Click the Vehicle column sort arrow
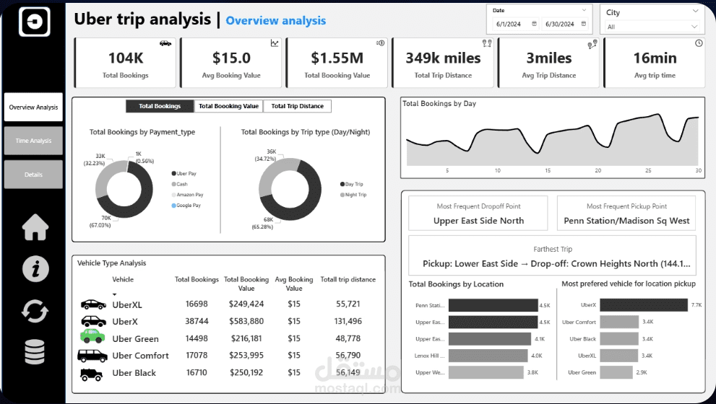 click(x=115, y=294)
